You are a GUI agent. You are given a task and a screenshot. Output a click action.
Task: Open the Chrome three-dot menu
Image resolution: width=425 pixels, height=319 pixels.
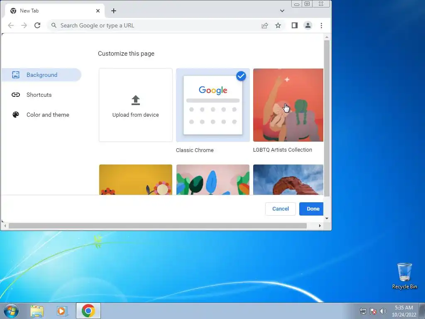[322, 25]
